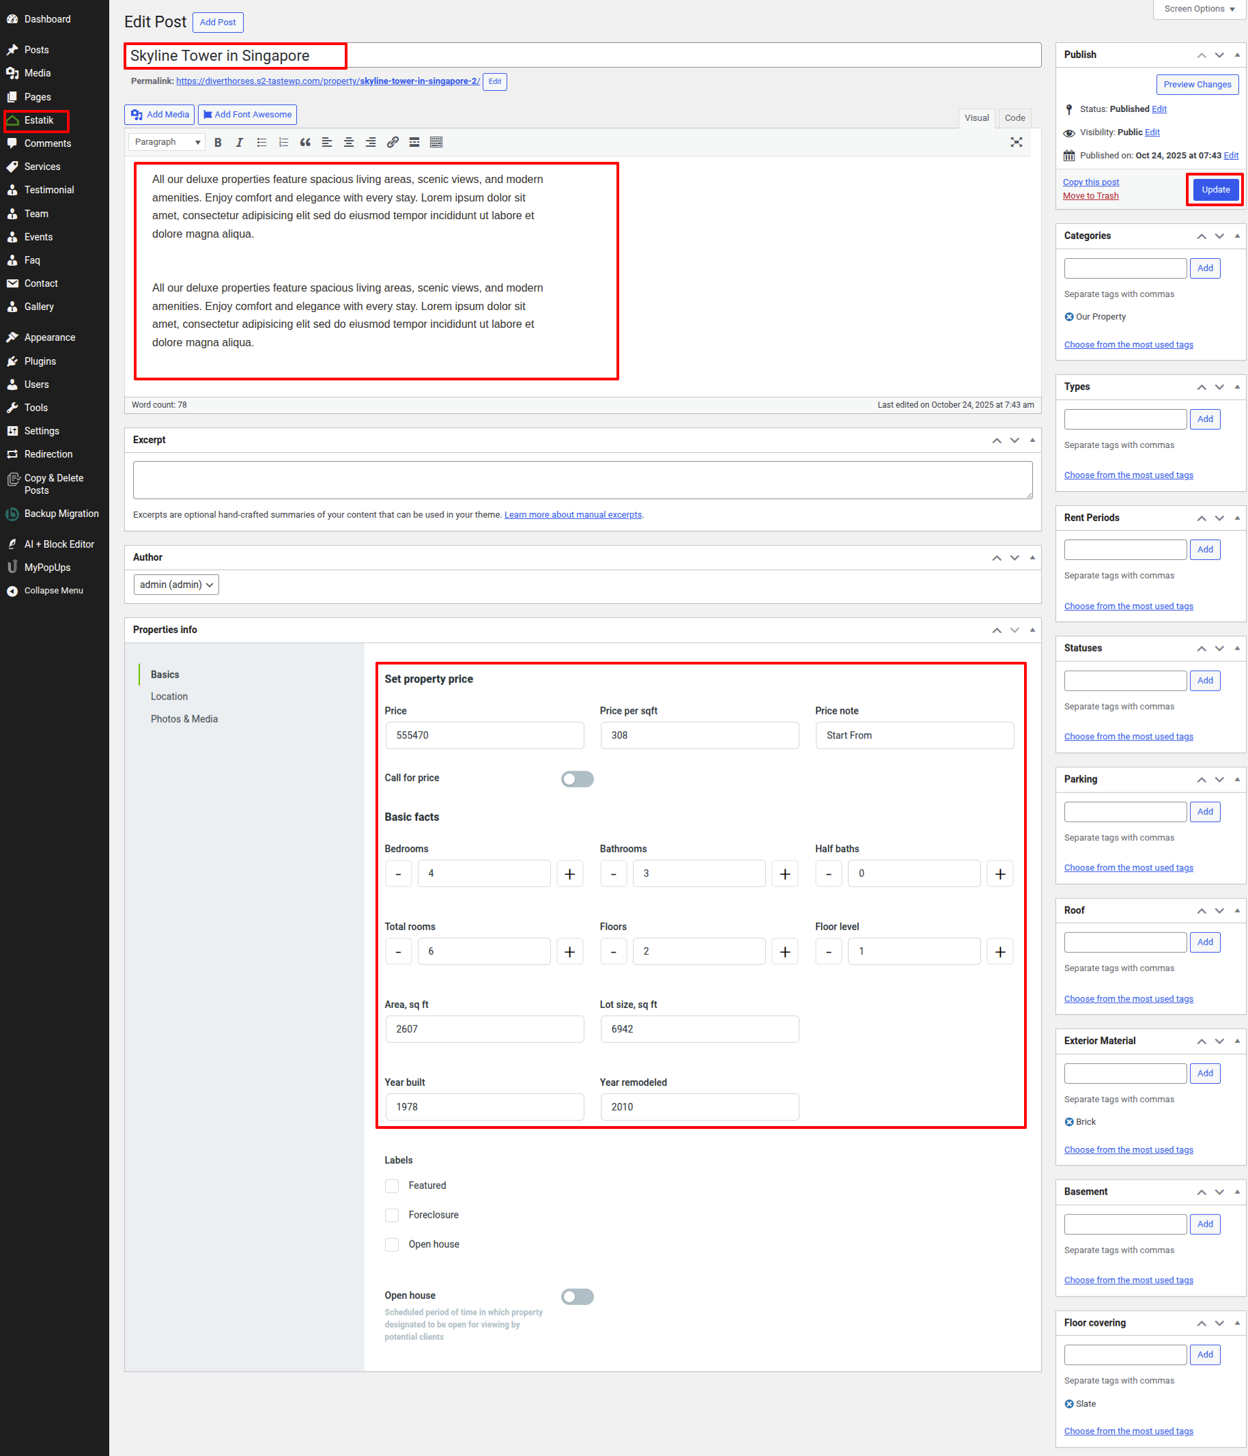Click the insert/edit link icon
This screenshot has height=1456, width=1248.
coord(393,142)
